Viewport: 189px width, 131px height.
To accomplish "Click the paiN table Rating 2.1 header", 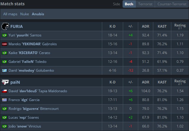I will (x=180, y=82).
